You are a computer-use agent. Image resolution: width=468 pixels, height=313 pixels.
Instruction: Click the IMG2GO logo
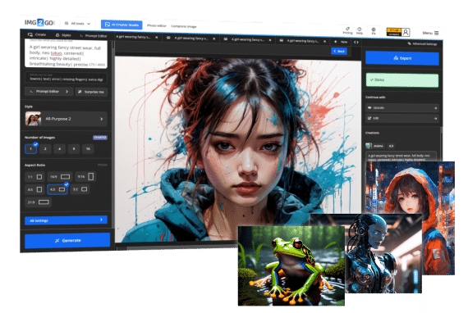(x=39, y=23)
